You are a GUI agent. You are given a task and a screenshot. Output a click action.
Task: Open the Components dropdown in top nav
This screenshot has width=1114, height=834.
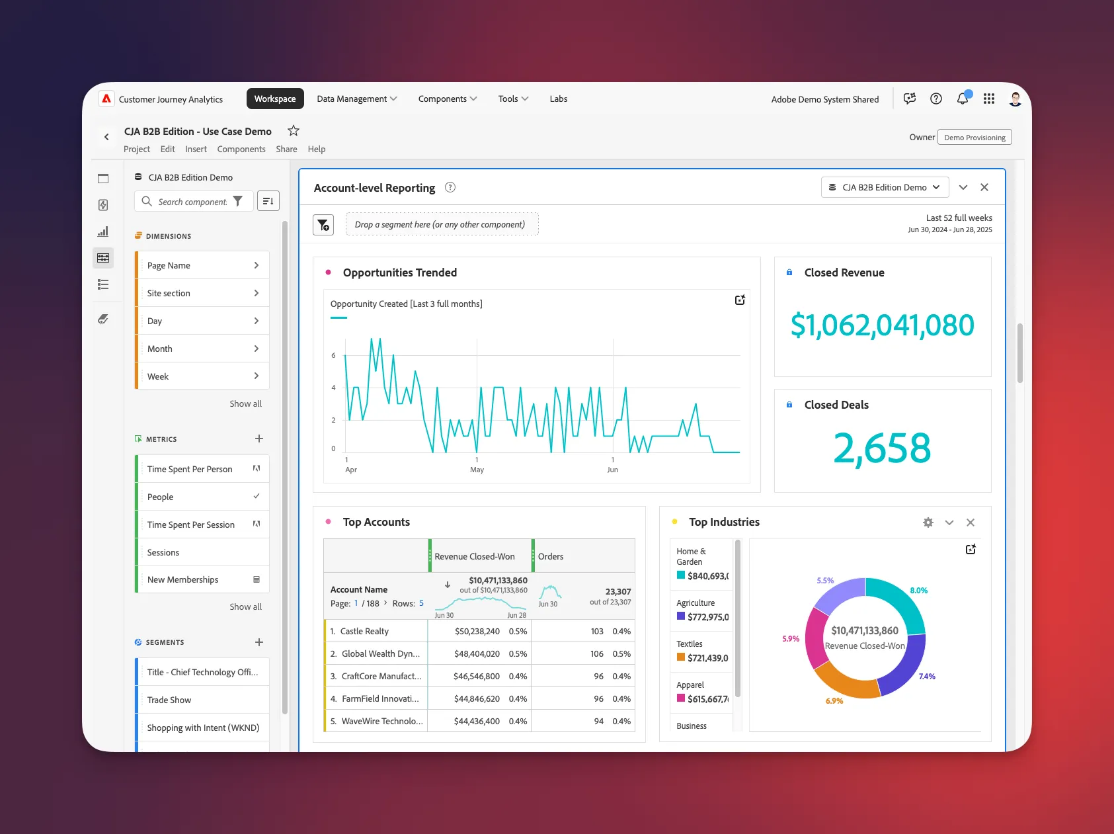point(448,99)
